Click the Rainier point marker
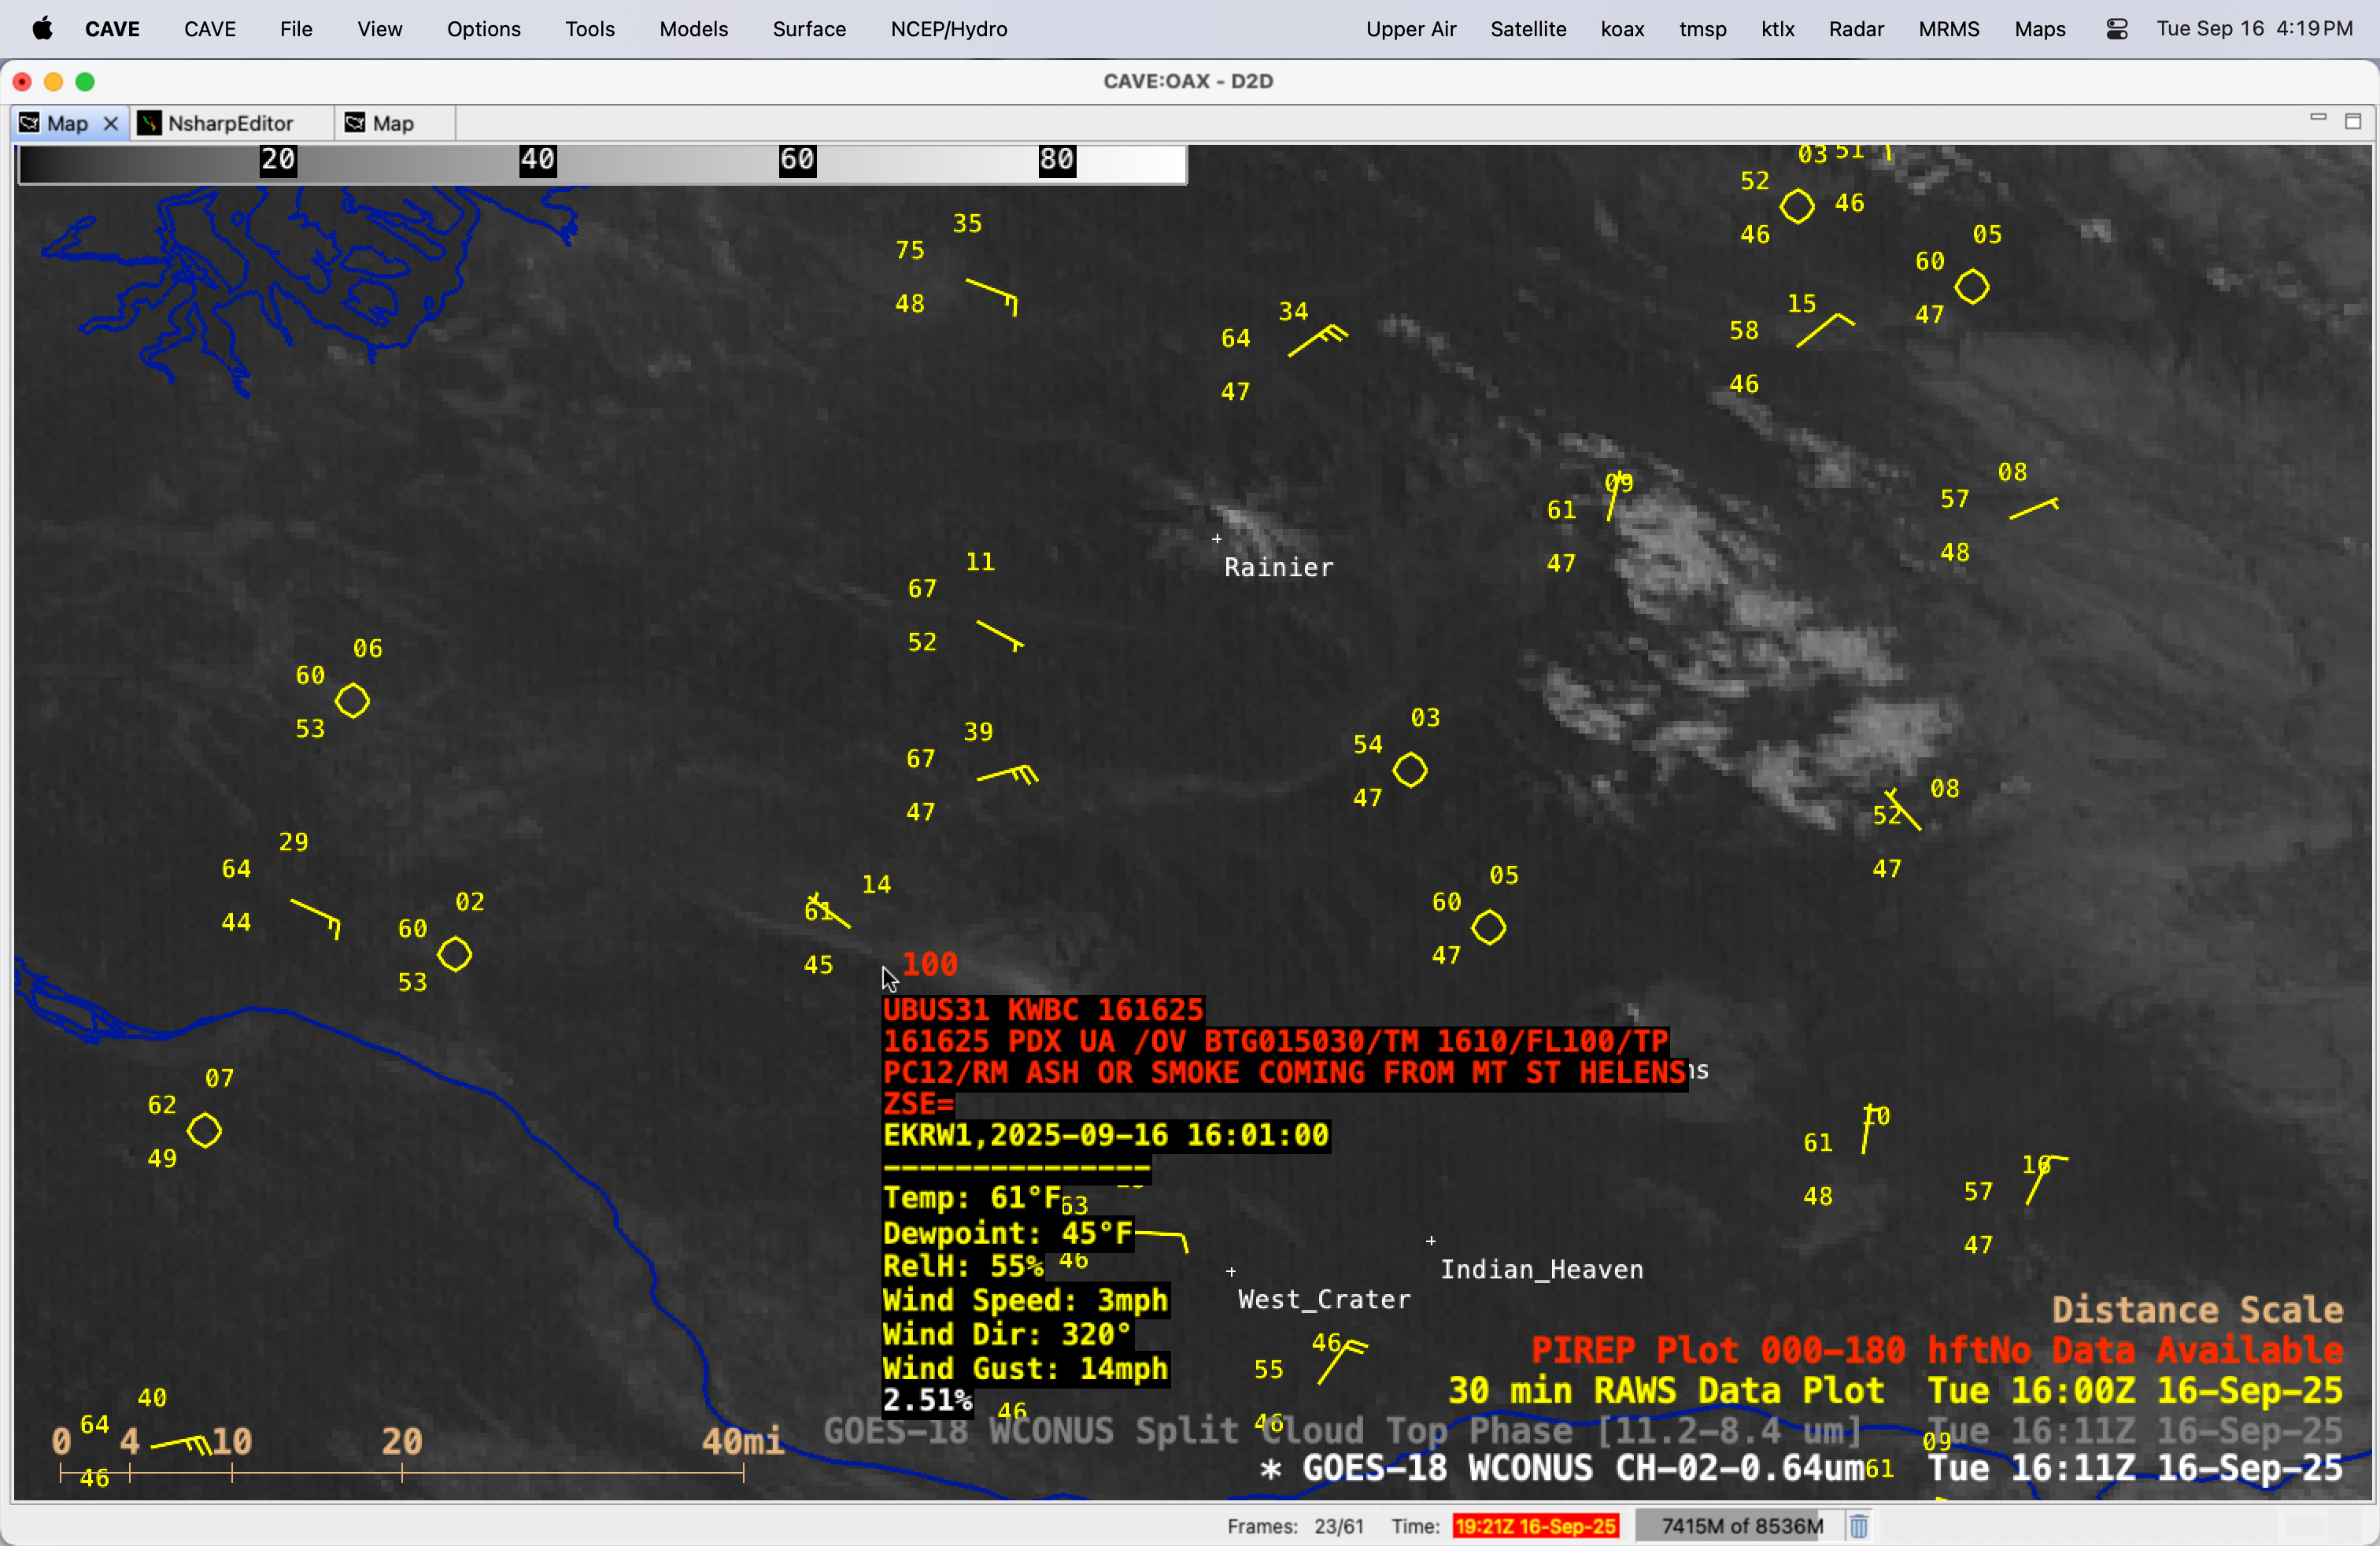This screenshot has height=1546, width=2380. tap(1217, 539)
